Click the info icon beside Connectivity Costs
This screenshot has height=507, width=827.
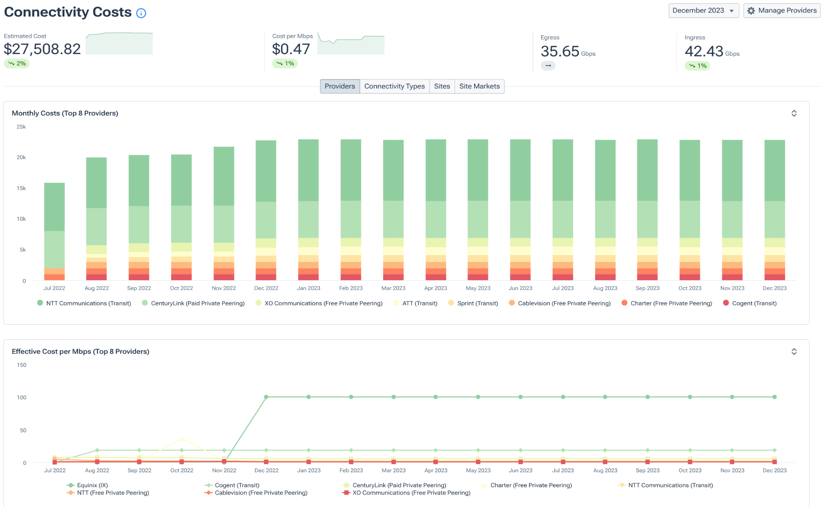pyautogui.click(x=141, y=13)
